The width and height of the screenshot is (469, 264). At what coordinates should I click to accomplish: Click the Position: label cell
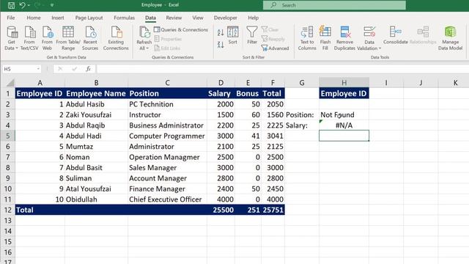(x=302, y=114)
